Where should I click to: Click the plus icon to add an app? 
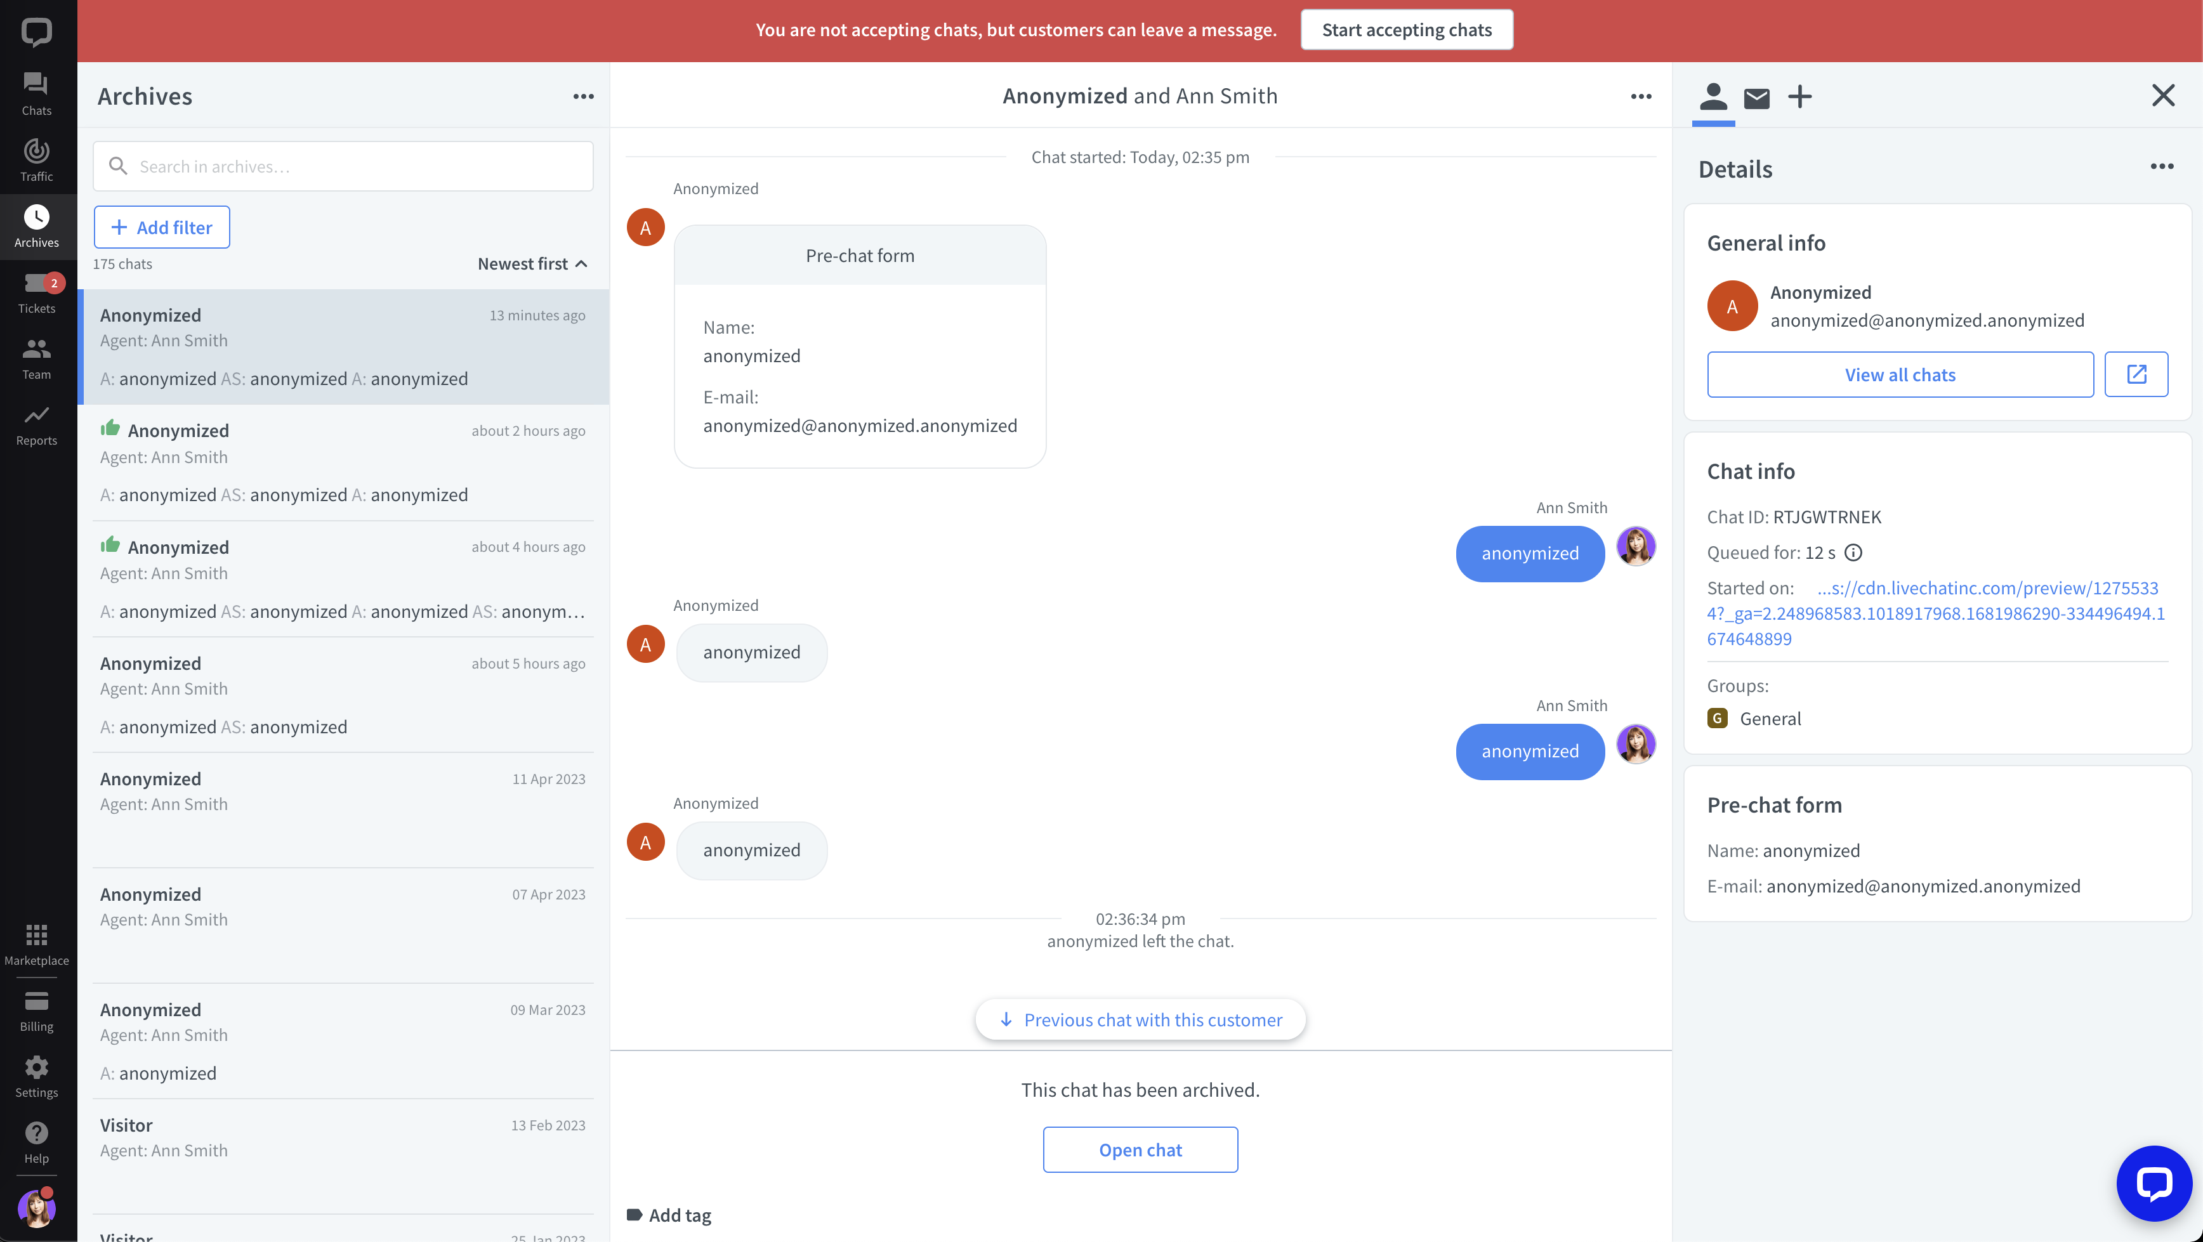click(1799, 96)
